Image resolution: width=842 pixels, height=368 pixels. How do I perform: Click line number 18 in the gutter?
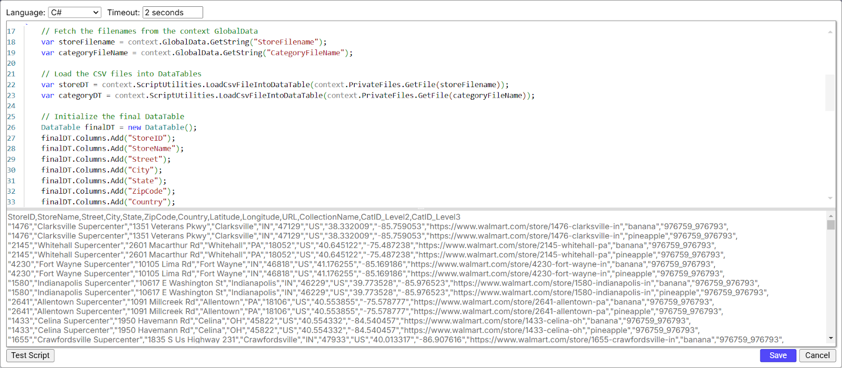click(x=12, y=42)
